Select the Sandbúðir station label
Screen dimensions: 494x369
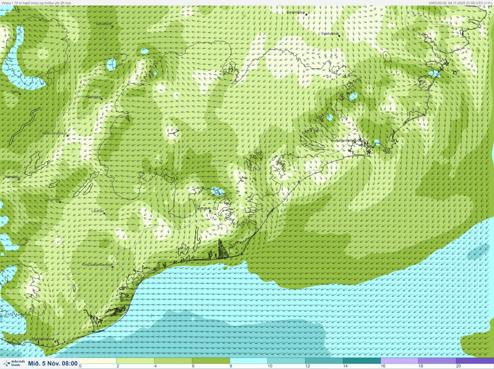click(x=103, y=24)
